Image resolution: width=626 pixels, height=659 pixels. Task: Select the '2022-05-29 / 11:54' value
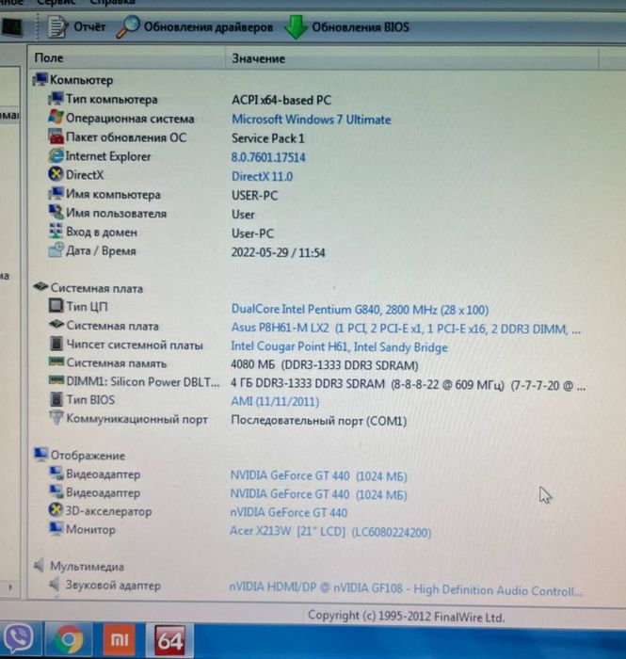[x=278, y=253]
